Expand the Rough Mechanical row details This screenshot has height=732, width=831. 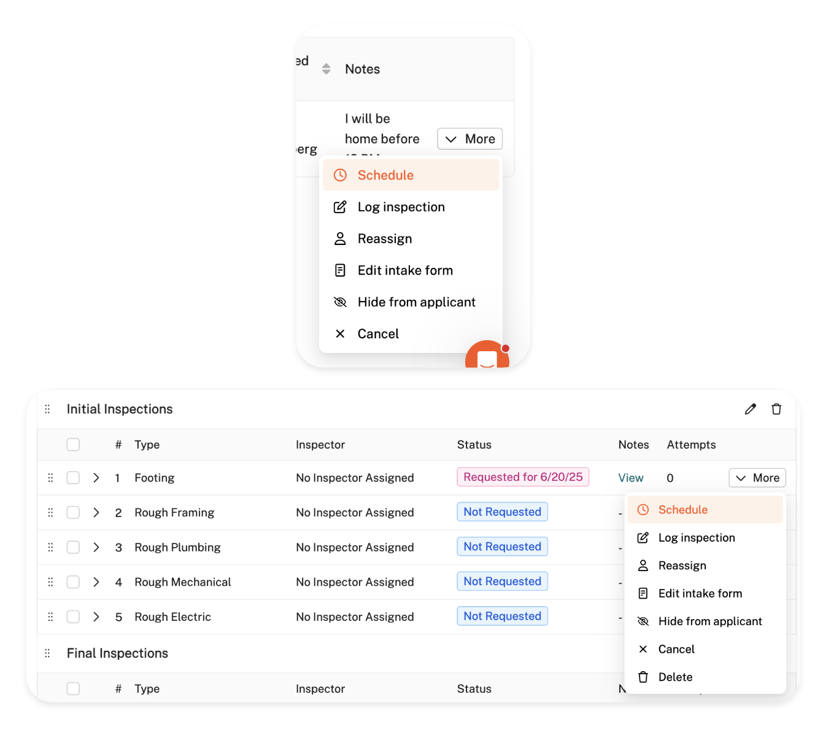[x=96, y=582]
